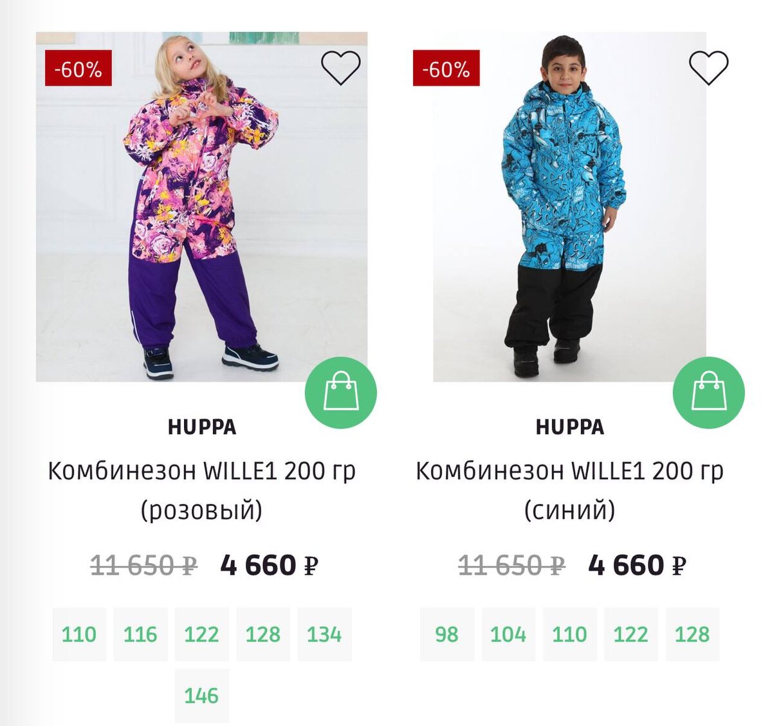Open Комбинезон WILLE1 (розовый) product link
Screen dimensions: 772x726
click(201, 490)
